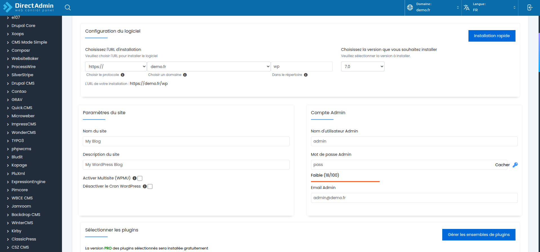Viewport: 540px width, 252px height.
Task: Open the demo.fr domain dropdown
Action: click(209, 67)
